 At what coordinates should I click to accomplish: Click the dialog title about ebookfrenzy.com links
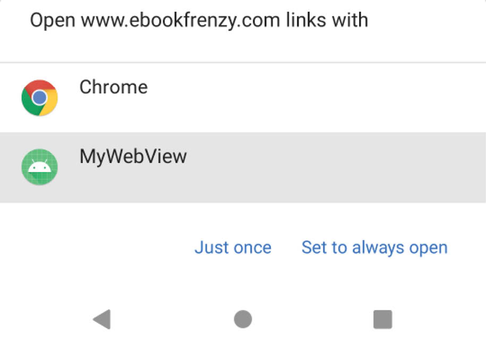(199, 21)
